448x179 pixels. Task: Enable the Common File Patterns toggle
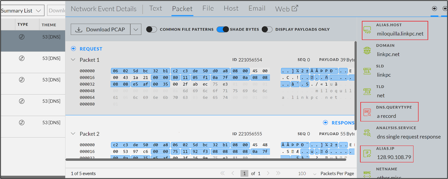tap(151, 29)
